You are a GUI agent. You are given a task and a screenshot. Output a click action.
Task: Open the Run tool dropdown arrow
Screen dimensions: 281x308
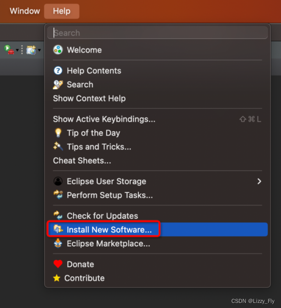click(17, 50)
